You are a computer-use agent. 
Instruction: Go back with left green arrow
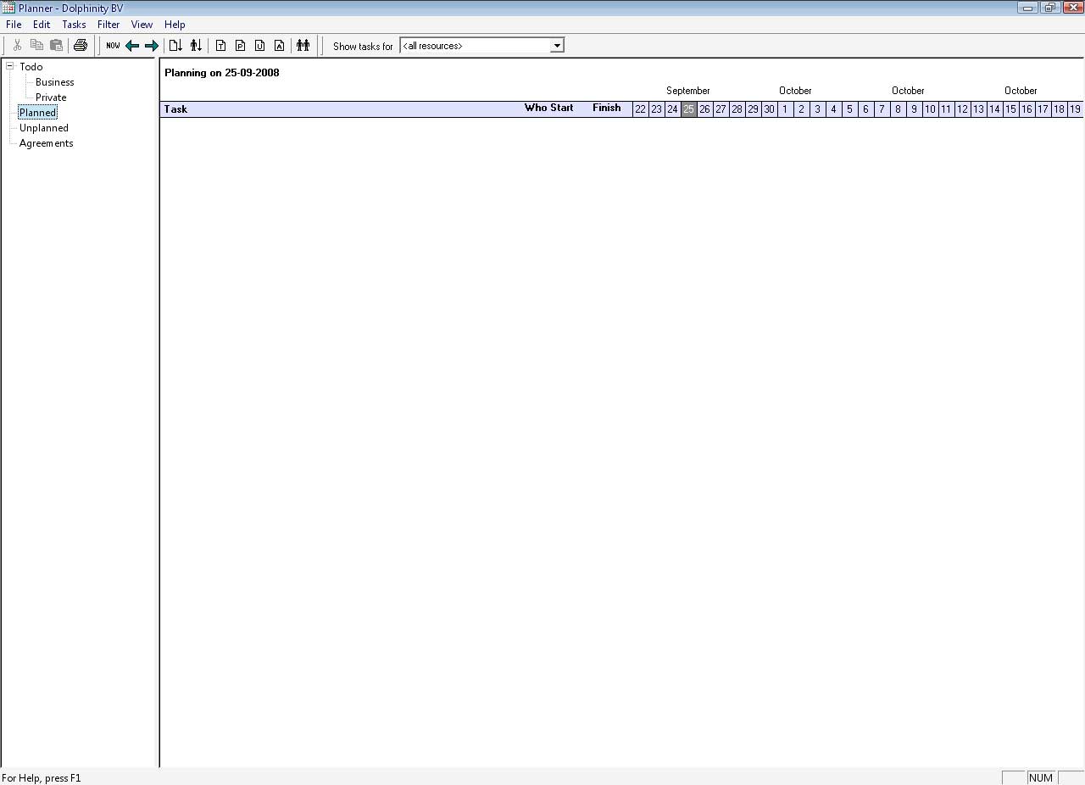(x=132, y=46)
